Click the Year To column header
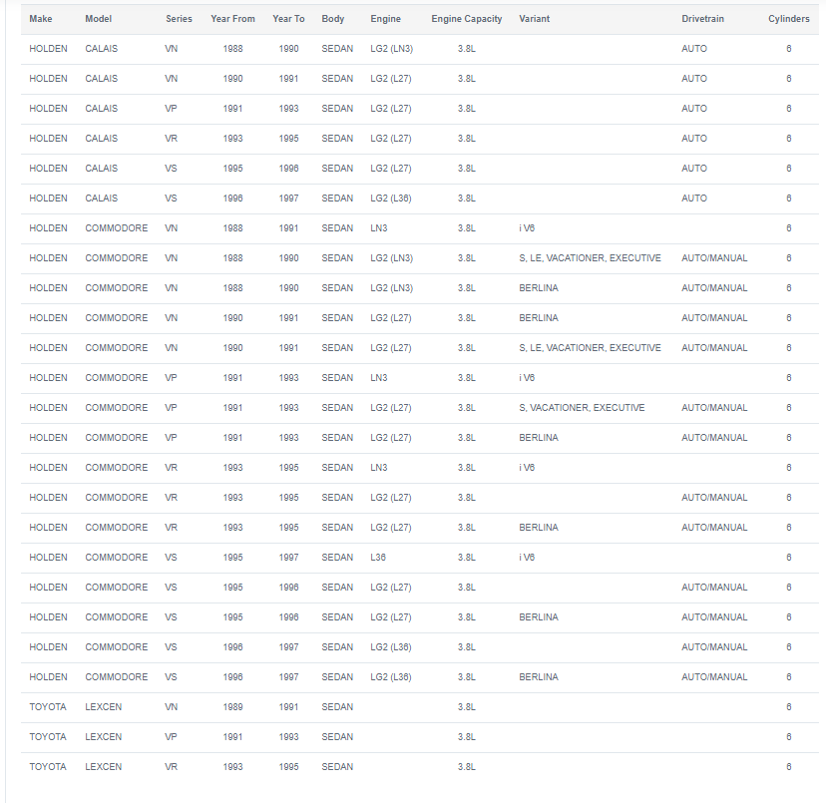This screenshot has width=826, height=803. click(288, 18)
